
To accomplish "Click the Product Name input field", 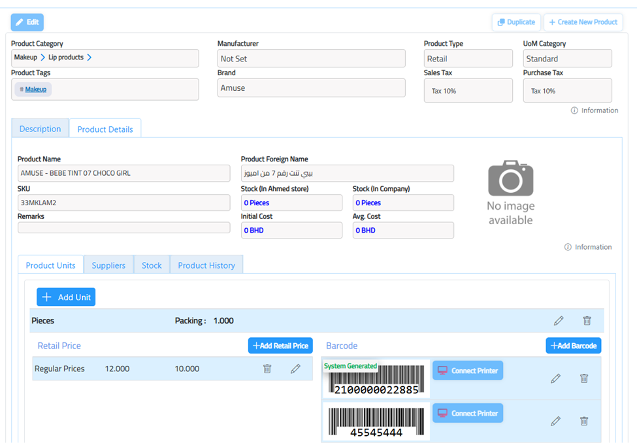I will tap(123, 173).
